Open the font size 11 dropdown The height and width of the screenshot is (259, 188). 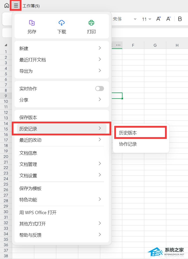(x=146, y=19)
